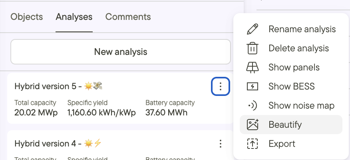Click the Export icon in menu

pos(252,144)
